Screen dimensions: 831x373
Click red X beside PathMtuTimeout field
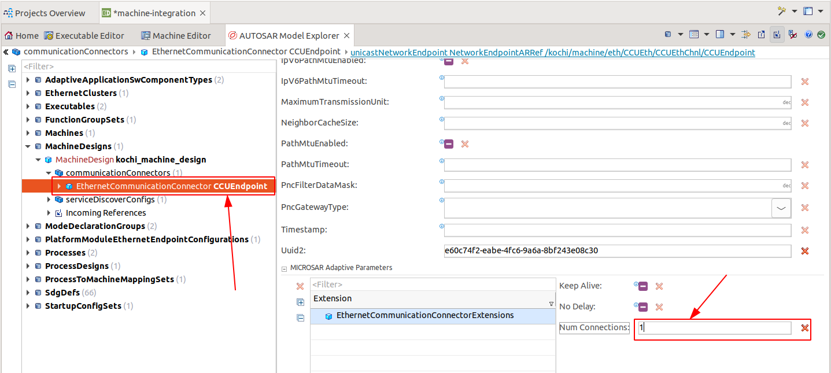point(804,165)
